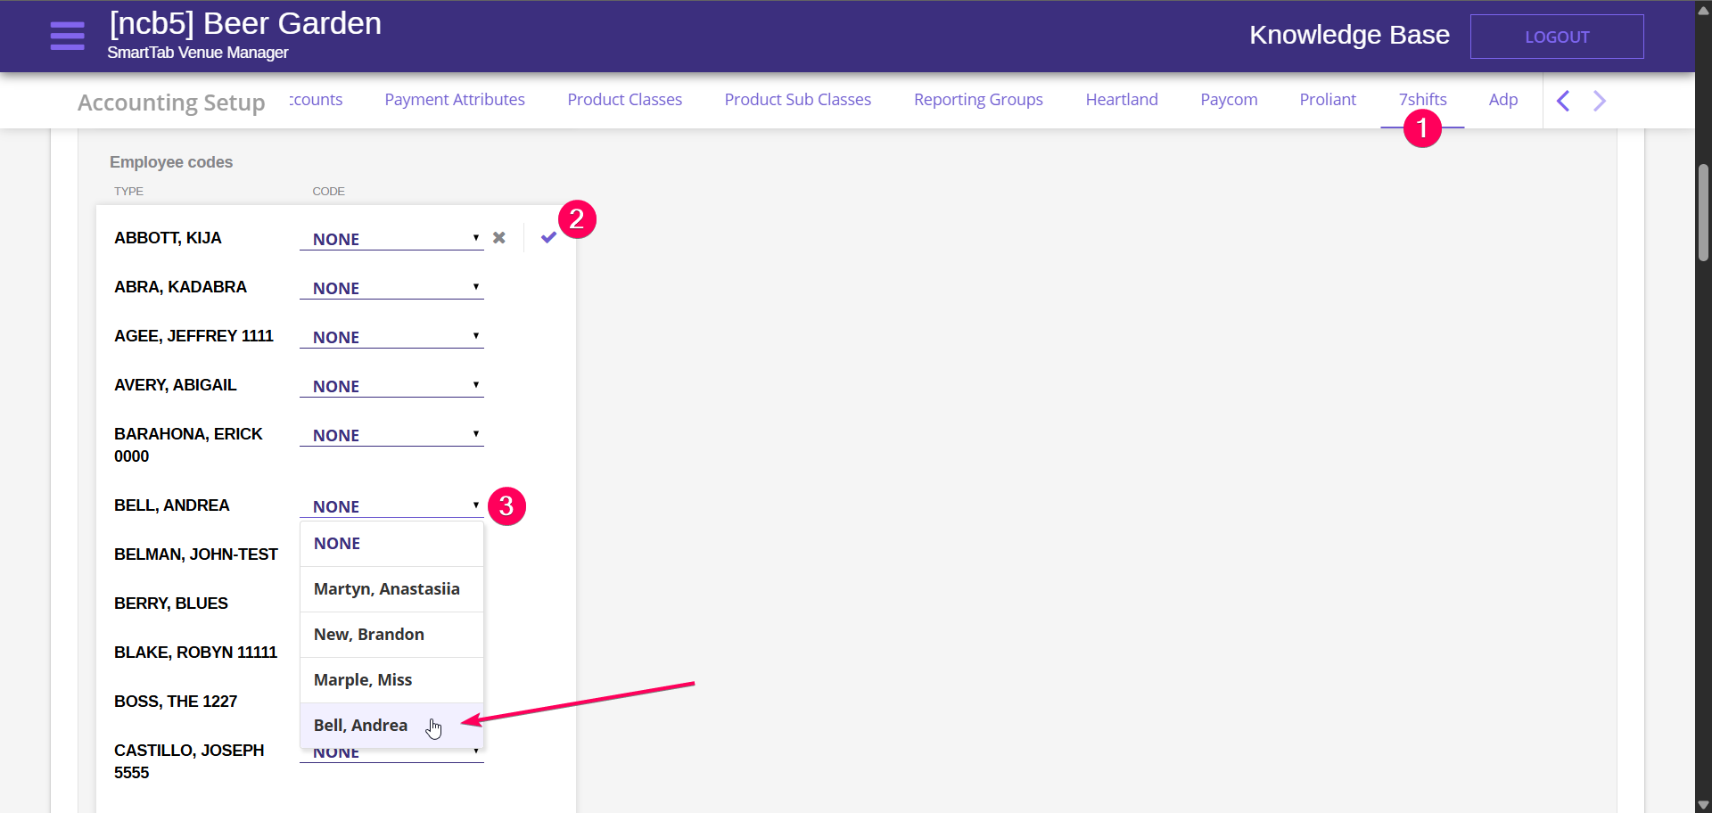Select Bell, Andrea from the dropdown list
1712x813 pixels.
click(x=361, y=726)
